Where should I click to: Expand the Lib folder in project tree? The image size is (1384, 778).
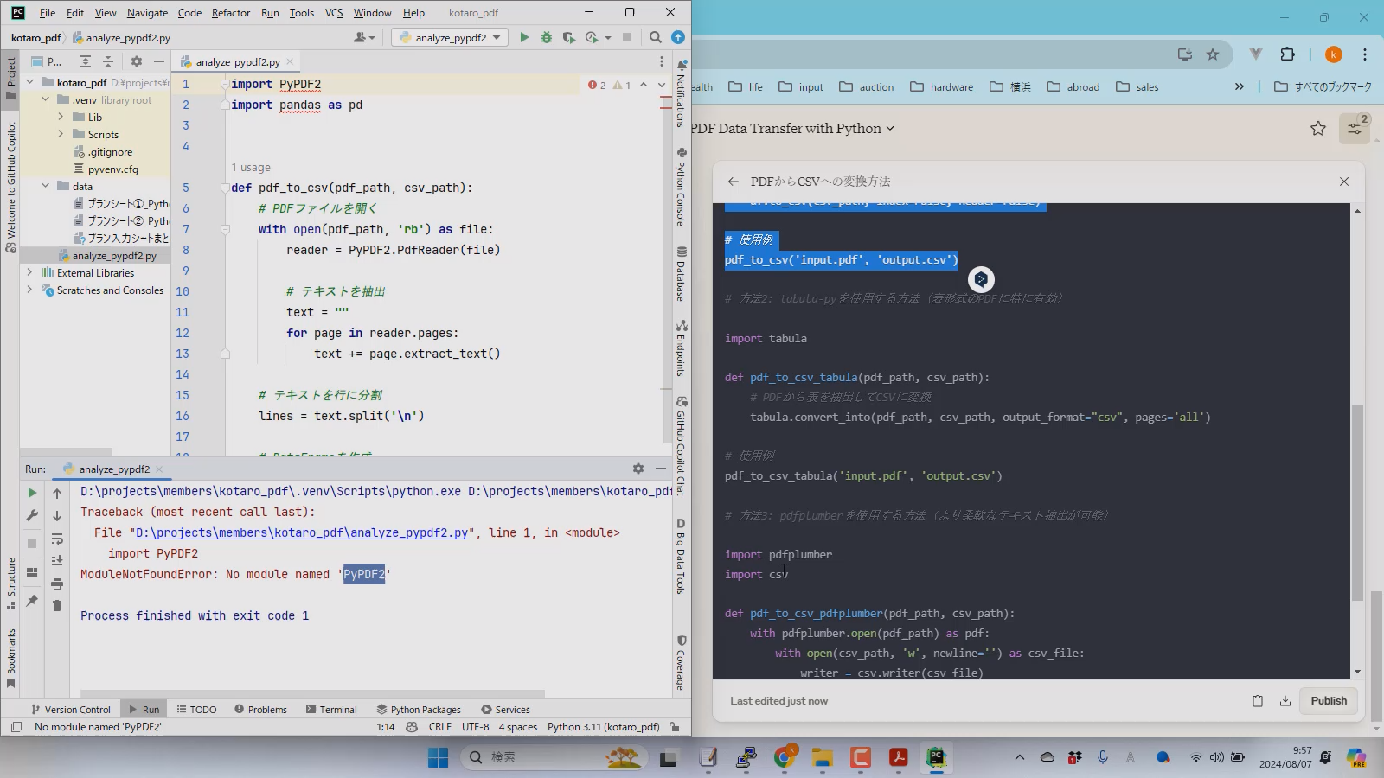[61, 117]
